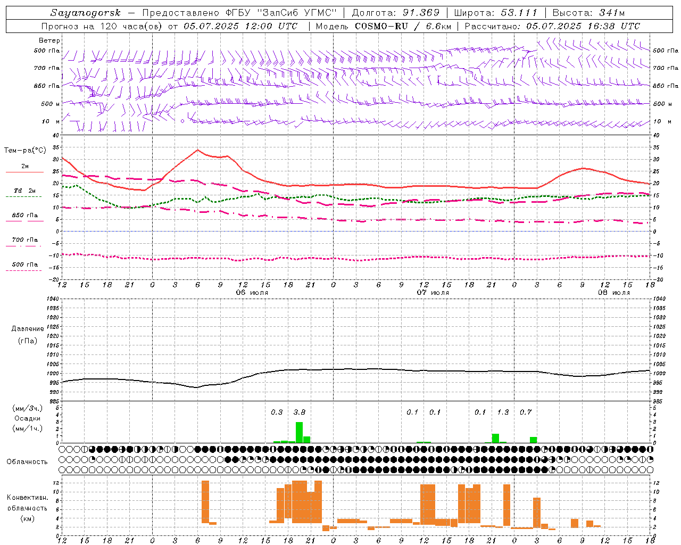The height and width of the screenshot is (545, 681).
Task: Select the Давление pressure panel label
Action: (28, 329)
